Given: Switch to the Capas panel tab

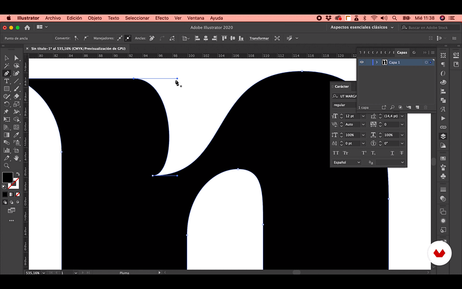Looking at the screenshot, I should coord(402,52).
